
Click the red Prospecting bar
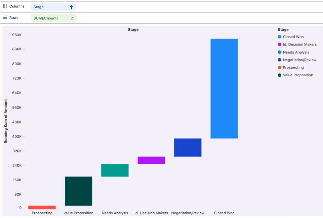[x=42, y=207]
